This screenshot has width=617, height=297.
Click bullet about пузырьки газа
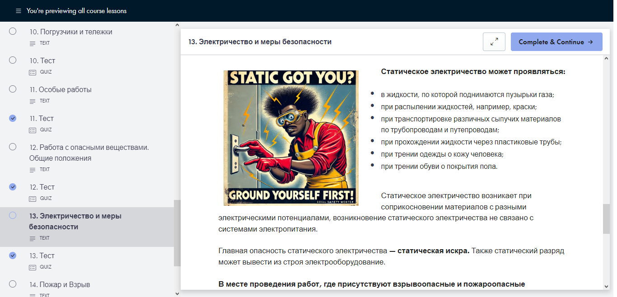[x=467, y=95]
